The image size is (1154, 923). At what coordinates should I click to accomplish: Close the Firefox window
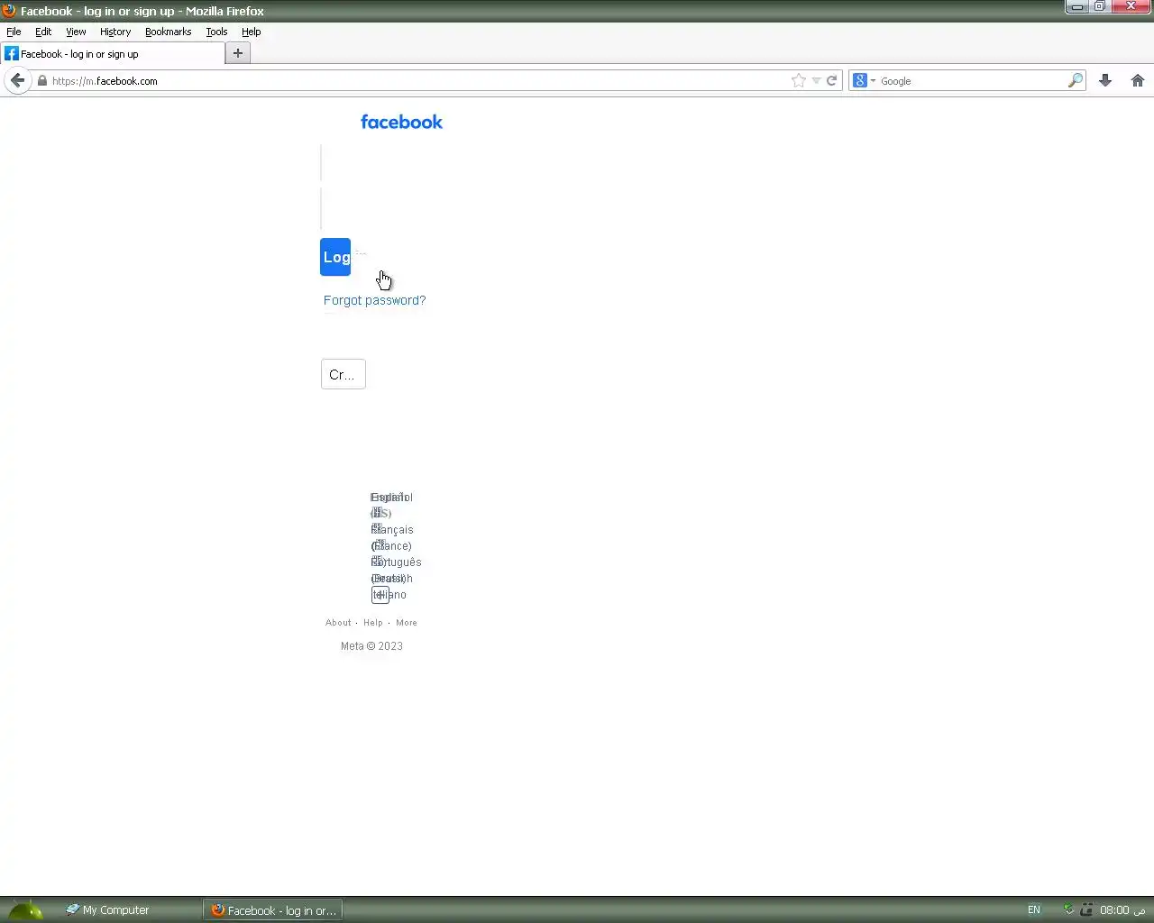tap(1131, 6)
